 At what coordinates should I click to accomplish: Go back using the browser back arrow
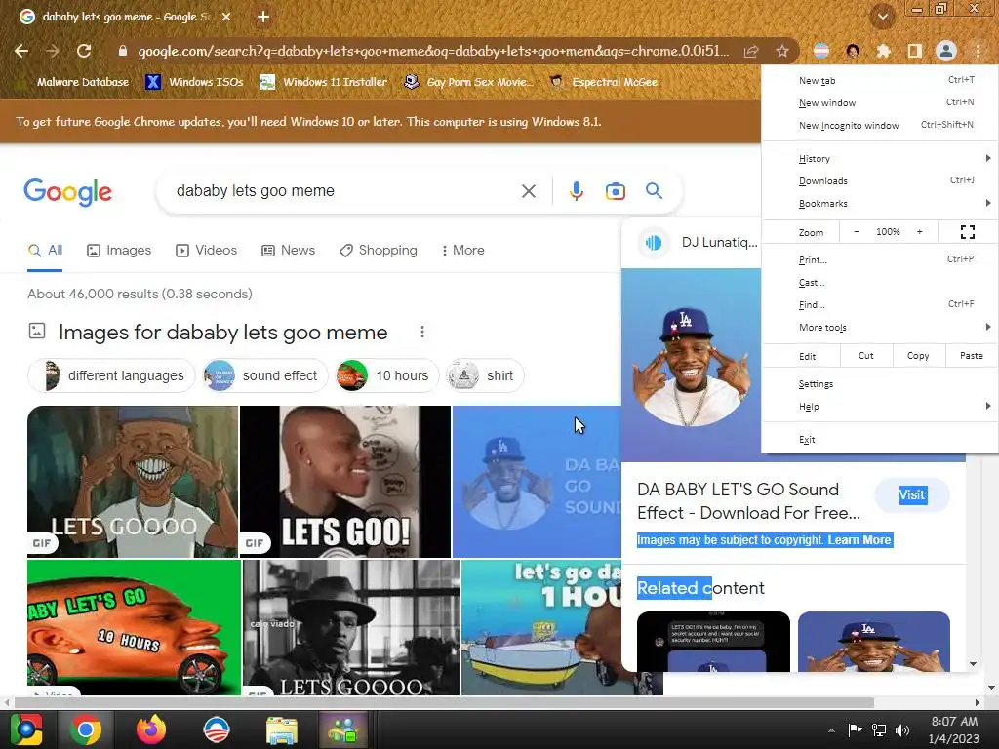pos(21,51)
